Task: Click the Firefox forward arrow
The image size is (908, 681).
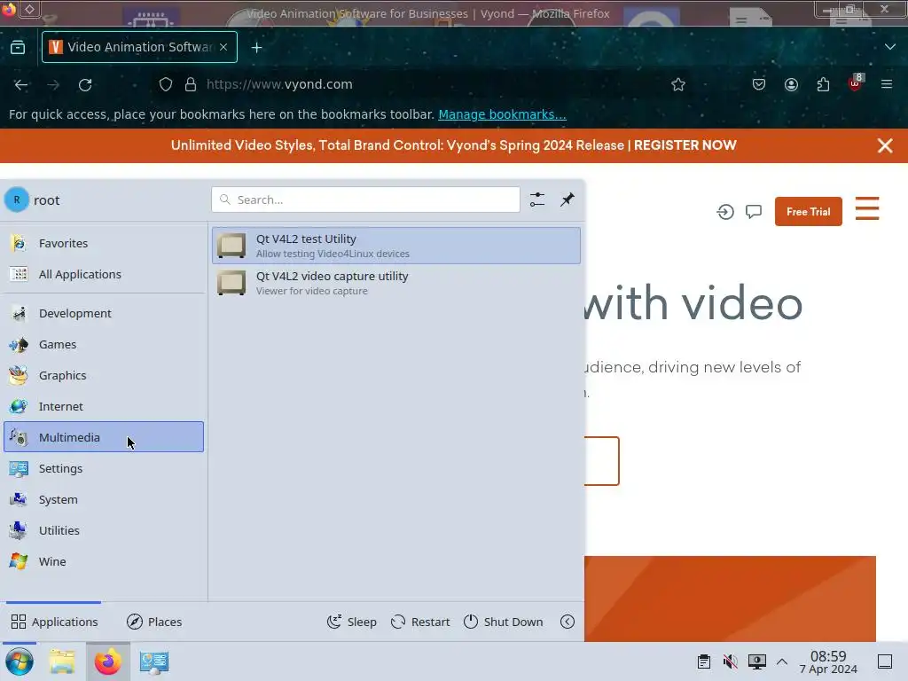Action: tap(53, 84)
